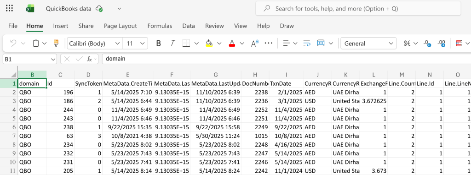Expand the currency format arrow

[416, 44]
